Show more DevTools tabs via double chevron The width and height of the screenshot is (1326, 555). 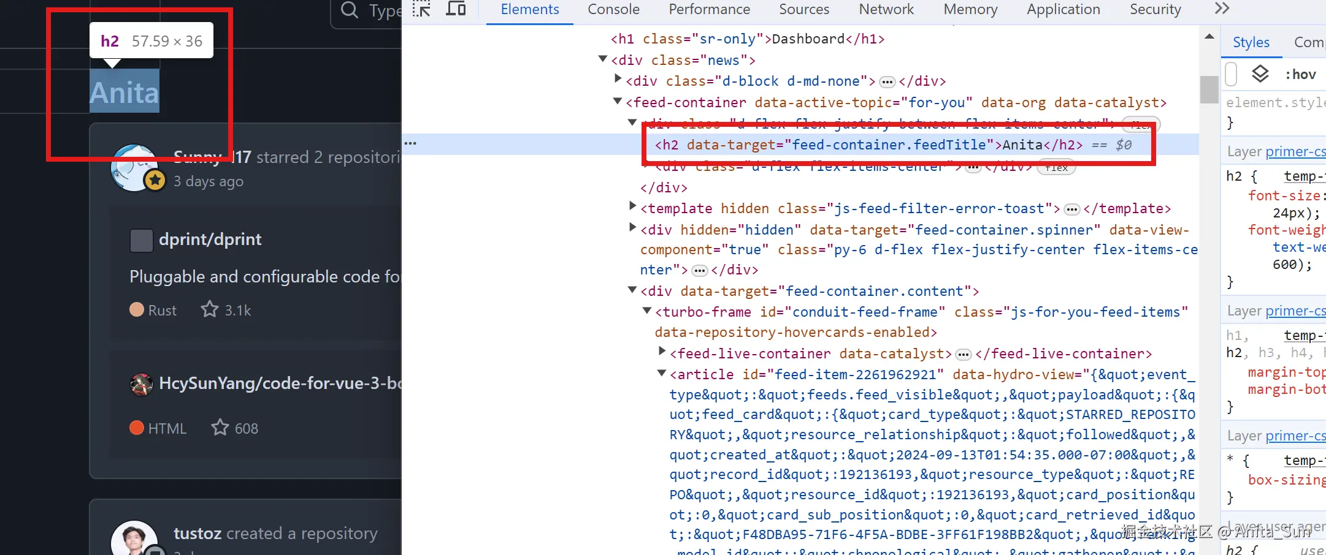click(x=1222, y=9)
